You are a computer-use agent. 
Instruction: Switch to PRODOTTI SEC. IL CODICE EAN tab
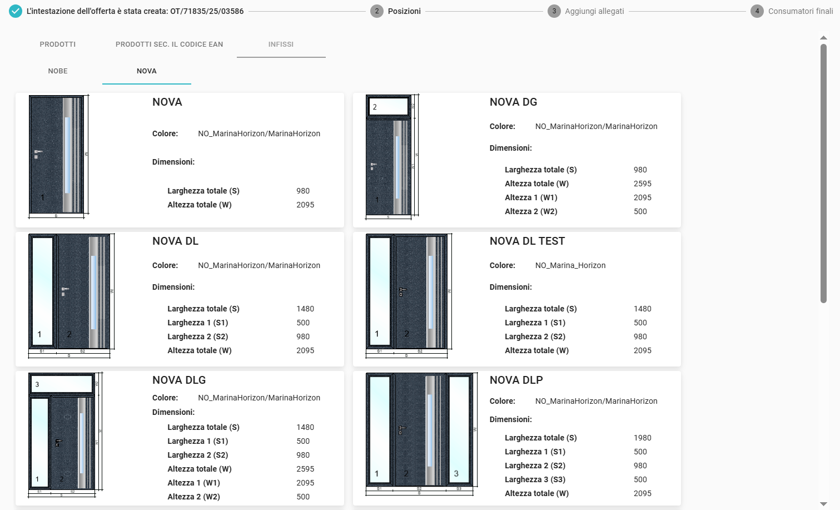pos(169,44)
